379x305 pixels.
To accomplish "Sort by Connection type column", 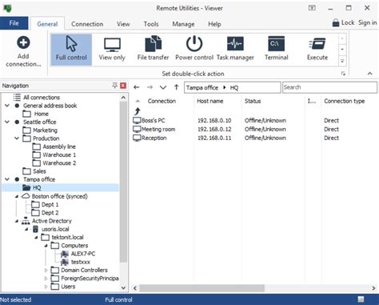I will coord(345,101).
